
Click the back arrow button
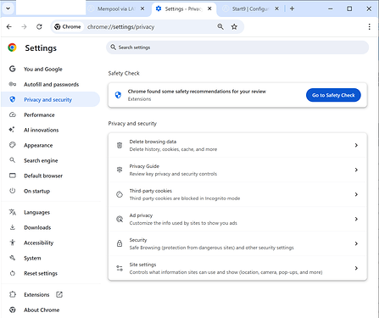click(9, 27)
